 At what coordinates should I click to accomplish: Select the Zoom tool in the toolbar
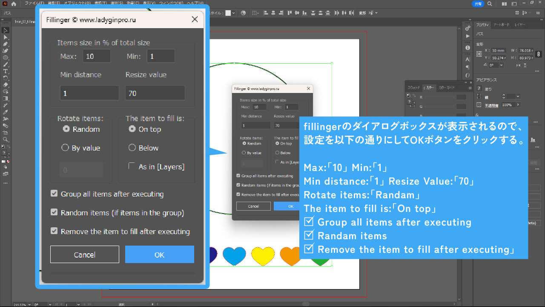pos(6,139)
